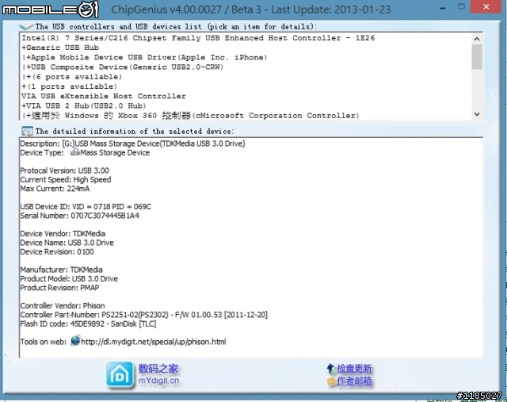Click the Product Revision: PMAP line
The height and width of the screenshot is (402, 507).
click(59, 288)
